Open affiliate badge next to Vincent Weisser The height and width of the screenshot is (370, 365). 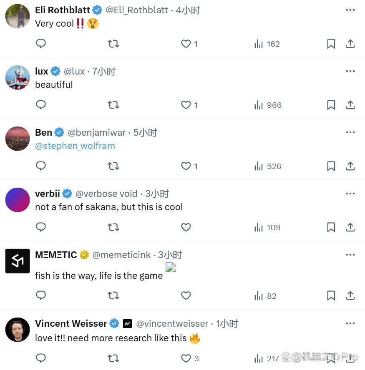click(127, 323)
